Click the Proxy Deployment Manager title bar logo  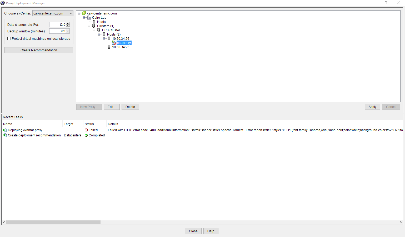[x=3, y=3]
